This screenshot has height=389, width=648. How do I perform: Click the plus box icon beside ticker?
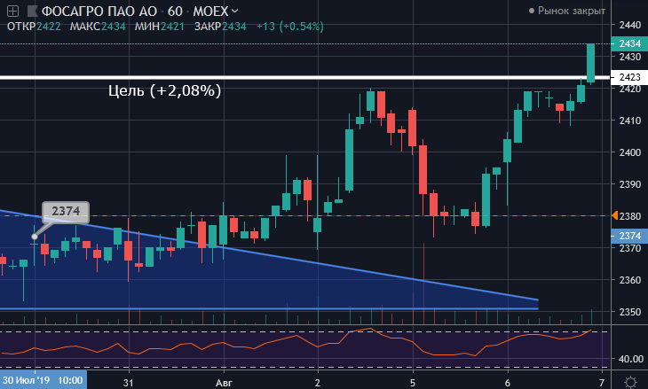tap(13, 12)
